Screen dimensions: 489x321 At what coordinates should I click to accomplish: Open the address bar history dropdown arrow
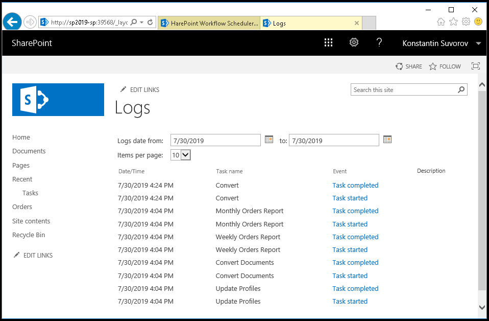point(141,22)
